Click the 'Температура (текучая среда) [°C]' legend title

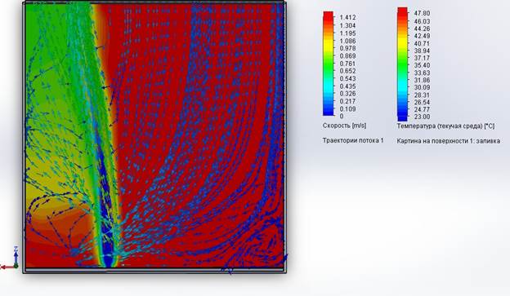(445, 126)
